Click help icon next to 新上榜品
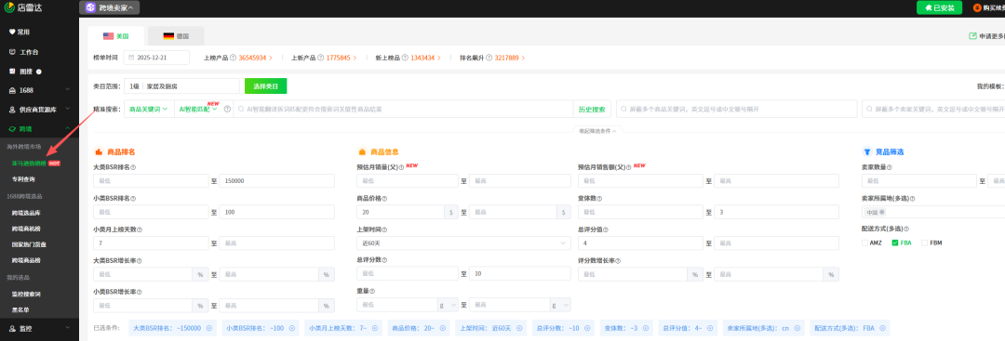Screen dimensions: 1005x341 405,58
